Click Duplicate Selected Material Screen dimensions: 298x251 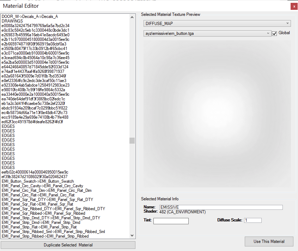click(x=68, y=245)
